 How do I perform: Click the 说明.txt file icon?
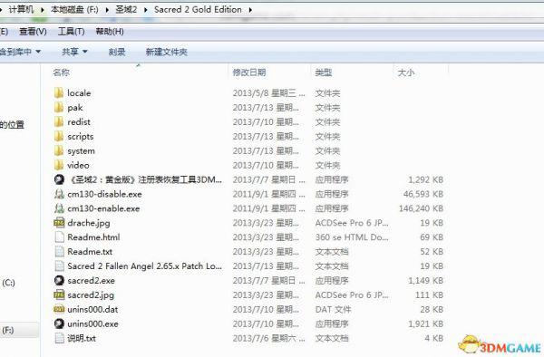tap(59, 338)
